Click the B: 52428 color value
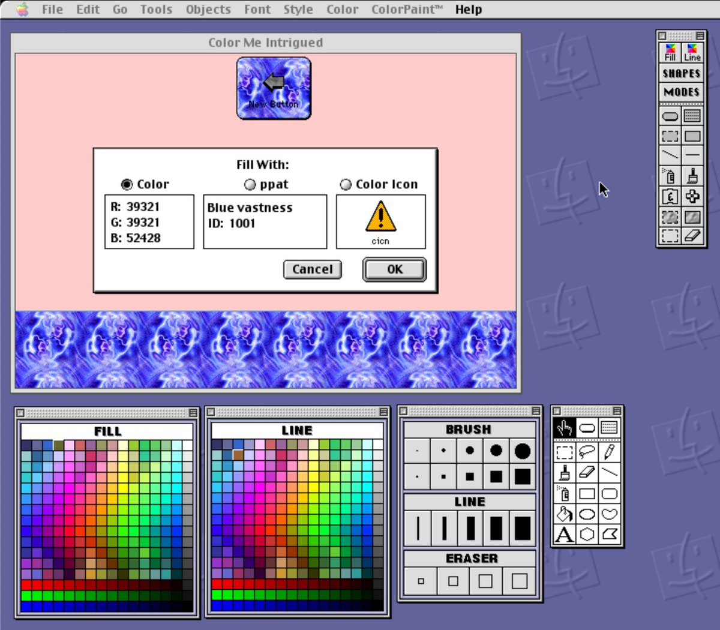 [x=136, y=238]
